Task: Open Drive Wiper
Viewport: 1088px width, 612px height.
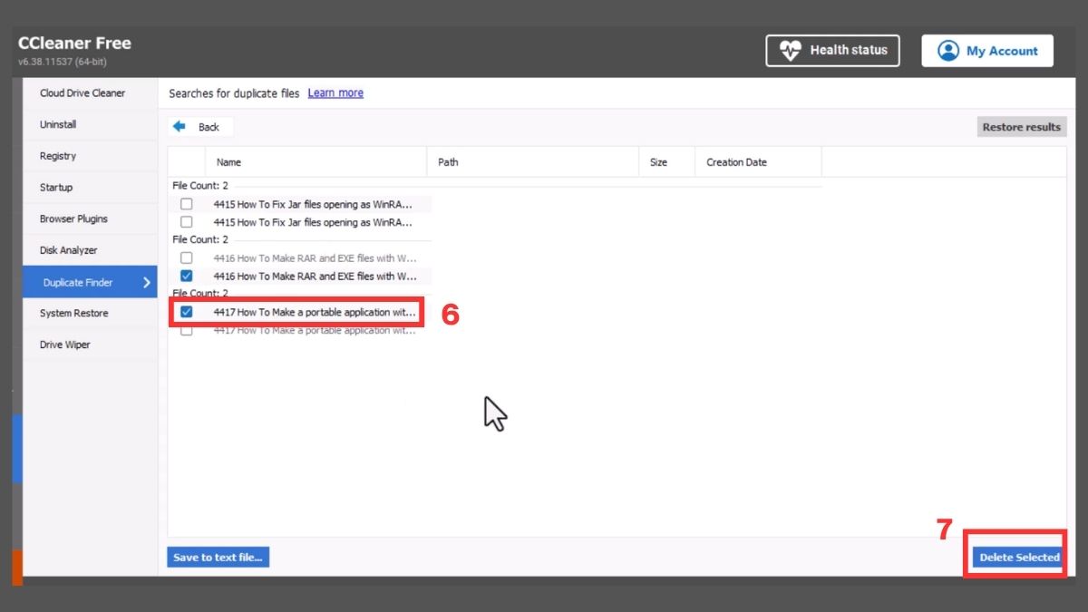Action: click(90, 345)
